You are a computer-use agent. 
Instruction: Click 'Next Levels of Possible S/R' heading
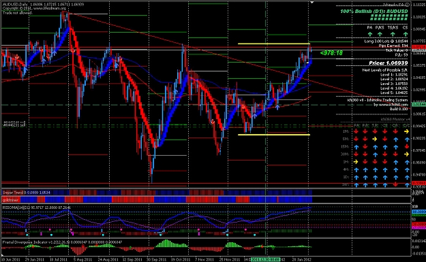(385, 70)
